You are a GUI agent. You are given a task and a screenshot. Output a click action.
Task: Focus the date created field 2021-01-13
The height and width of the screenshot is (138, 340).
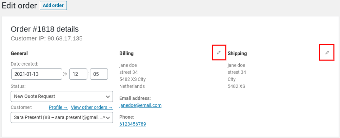(36, 74)
